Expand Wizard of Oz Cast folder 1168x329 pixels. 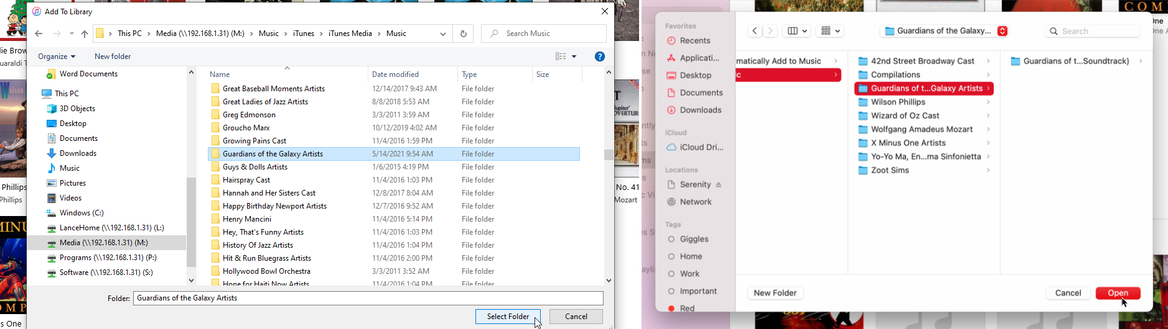tap(988, 116)
